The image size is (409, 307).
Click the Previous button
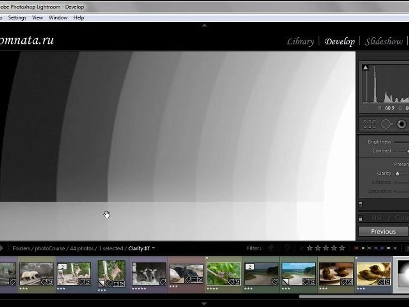pyautogui.click(x=383, y=232)
